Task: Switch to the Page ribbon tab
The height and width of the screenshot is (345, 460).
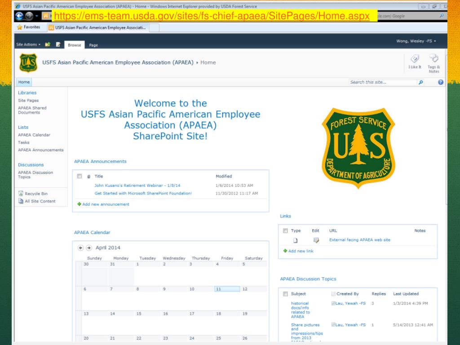Action: 93,45
